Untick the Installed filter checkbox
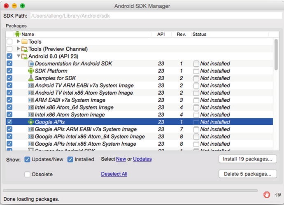The height and width of the screenshot is (205, 284). click(x=70, y=159)
